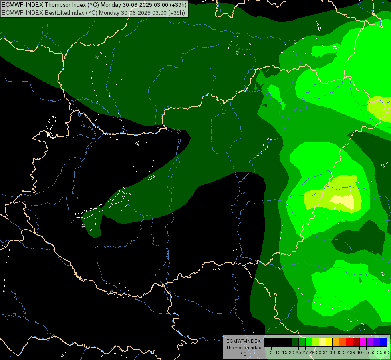This screenshot has width=391, height=360.
Task: Choose the indigo 50–55 legend swatch
Action: tap(377, 342)
